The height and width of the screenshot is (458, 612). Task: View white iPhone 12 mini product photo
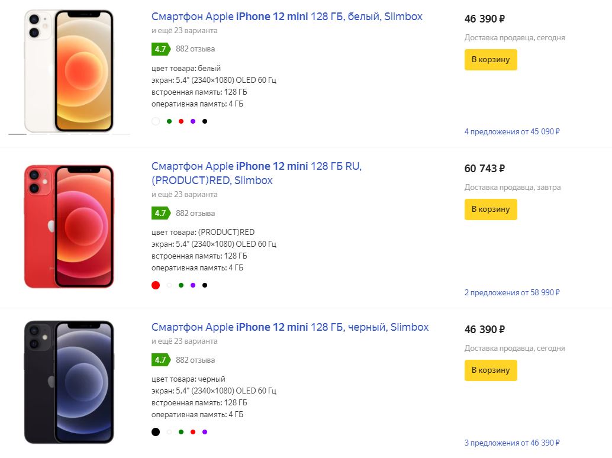pyautogui.click(x=69, y=71)
